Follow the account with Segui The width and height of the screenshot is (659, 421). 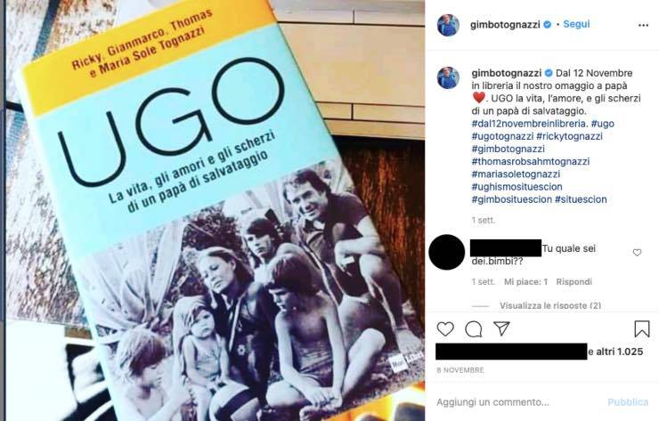(576, 24)
